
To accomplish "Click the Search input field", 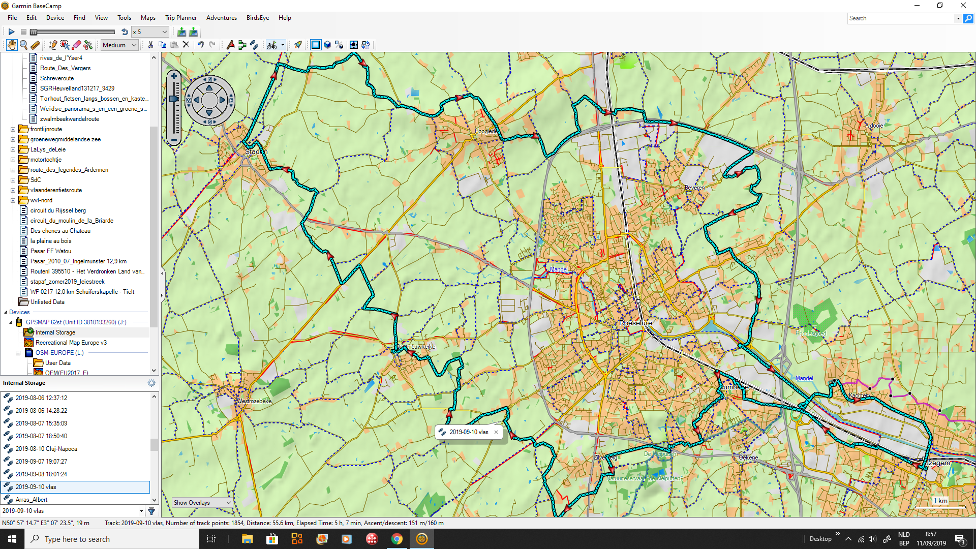I will tap(901, 18).
